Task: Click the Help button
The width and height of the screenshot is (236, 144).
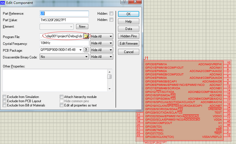Action: click(128, 21)
